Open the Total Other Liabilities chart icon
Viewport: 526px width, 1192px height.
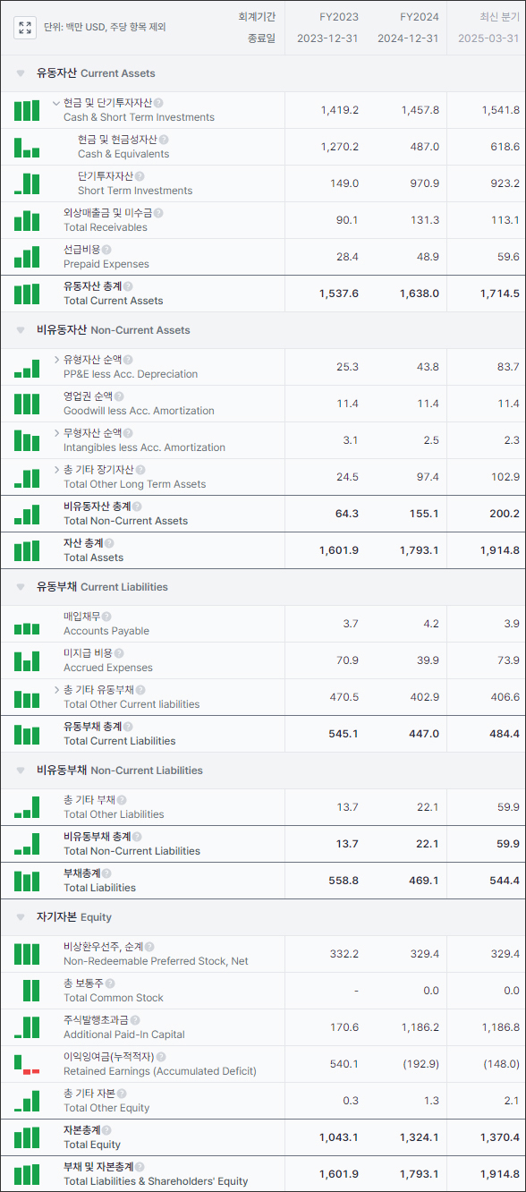tap(27, 807)
